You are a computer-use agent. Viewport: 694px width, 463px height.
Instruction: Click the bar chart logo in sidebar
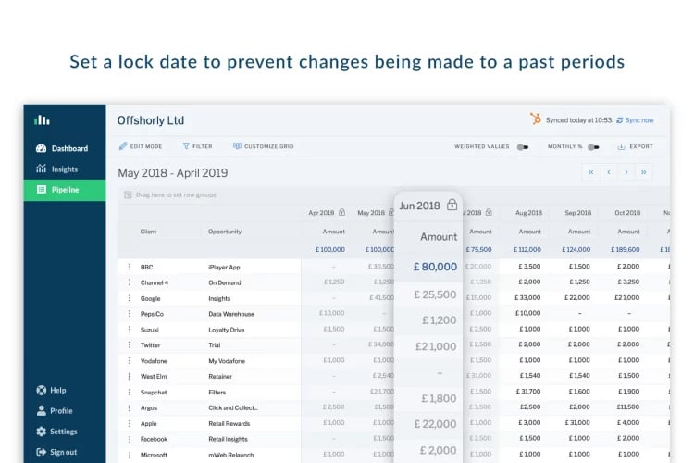tap(42, 120)
